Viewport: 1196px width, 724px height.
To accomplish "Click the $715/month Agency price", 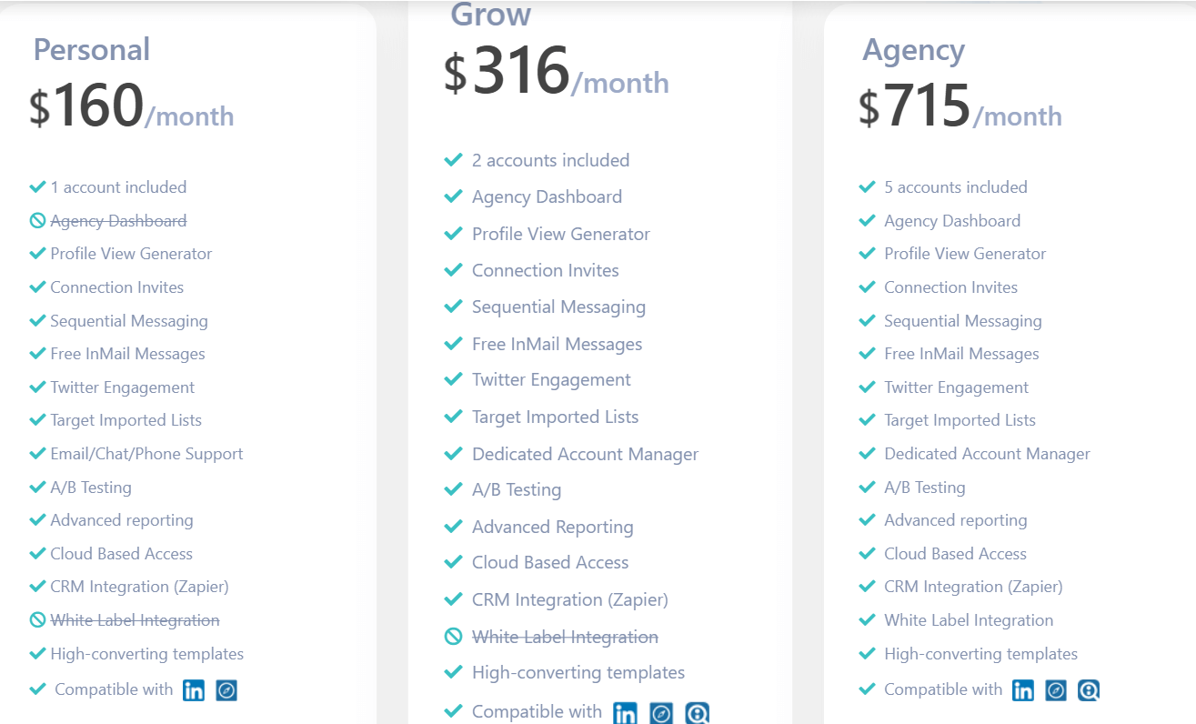I will [960, 106].
